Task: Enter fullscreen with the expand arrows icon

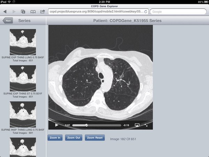Action: [x=146, y=125]
